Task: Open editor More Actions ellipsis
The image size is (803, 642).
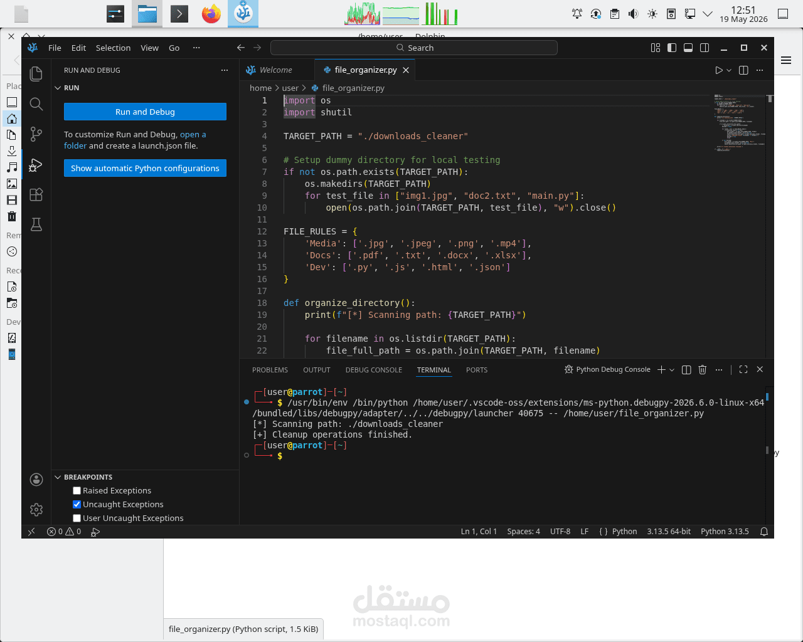Action: coord(760,70)
